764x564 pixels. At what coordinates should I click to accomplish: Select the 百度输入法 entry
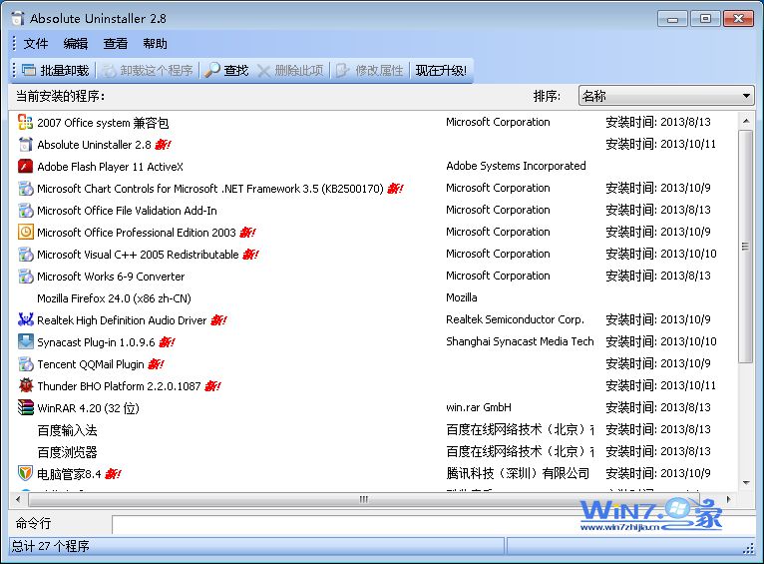(x=67, y=430)
